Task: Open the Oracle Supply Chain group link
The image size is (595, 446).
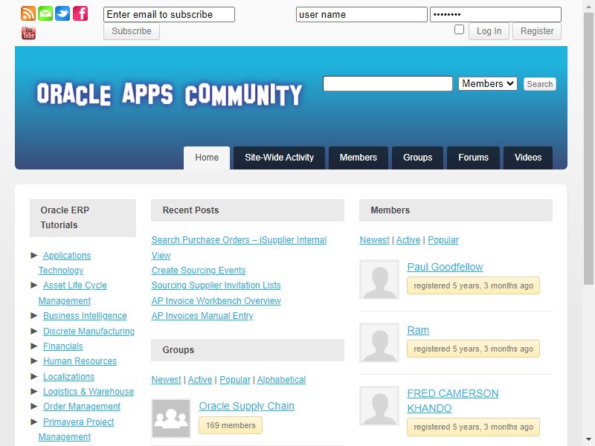Action: [247, 406]
